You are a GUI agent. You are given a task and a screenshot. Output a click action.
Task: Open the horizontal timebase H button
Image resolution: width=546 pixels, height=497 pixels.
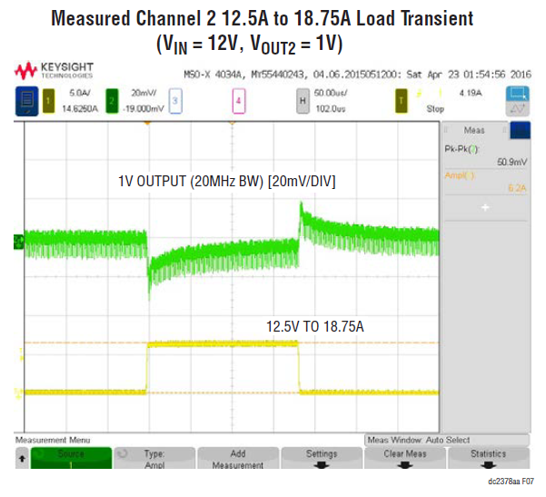coord(301,100)
